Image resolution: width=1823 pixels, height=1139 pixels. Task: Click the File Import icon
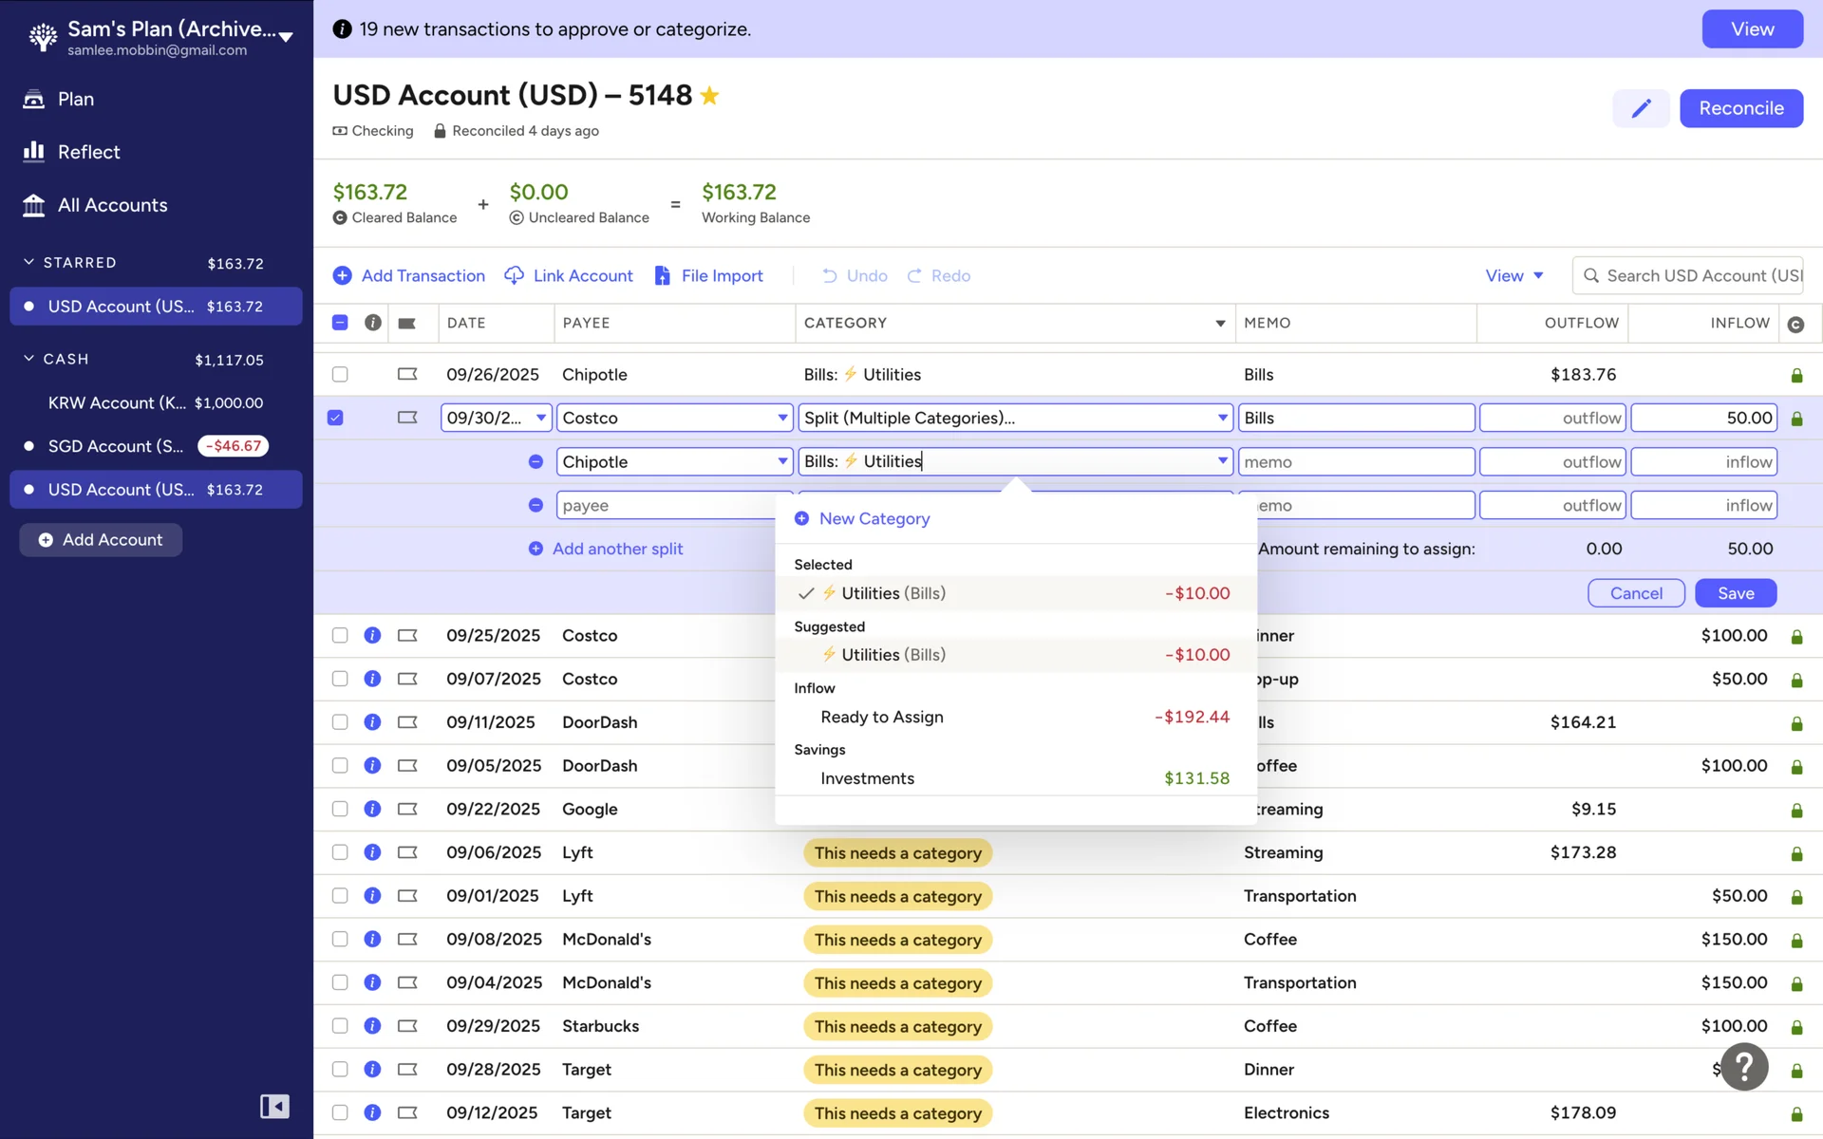(x=663, y=275)
